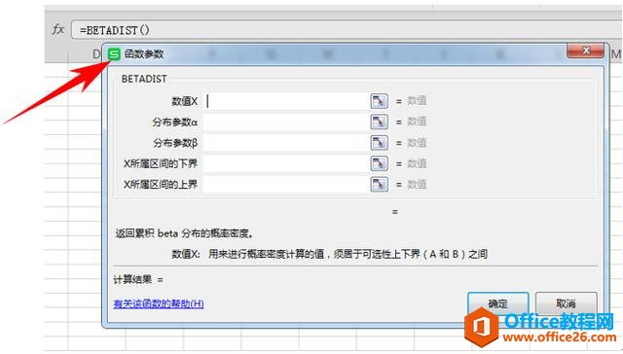
Task: Focus the X所属区间的上界 input field
Action: pos(285,184)
